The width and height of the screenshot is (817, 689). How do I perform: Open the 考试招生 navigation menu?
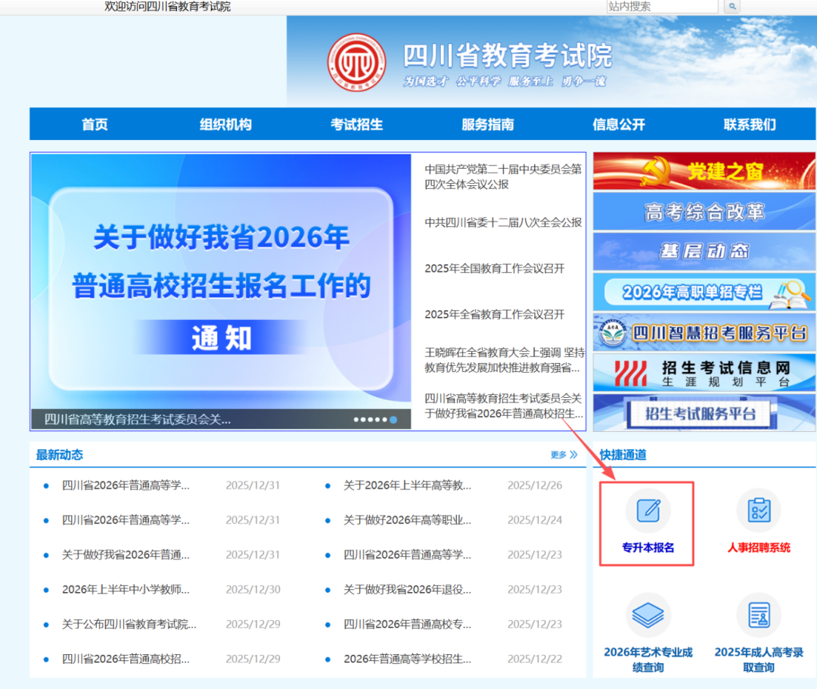pos(356,125)
